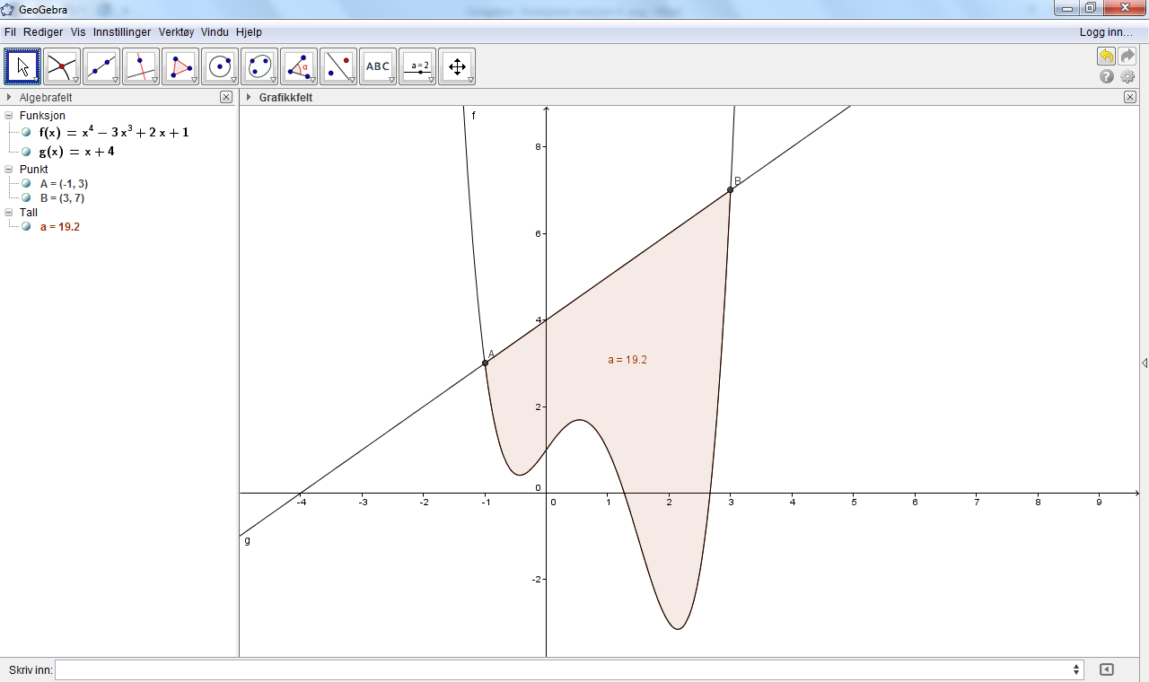Screen dimensions: 1149x682
Task: Toggle visibility of function g(x)
Action: [26, 152]
